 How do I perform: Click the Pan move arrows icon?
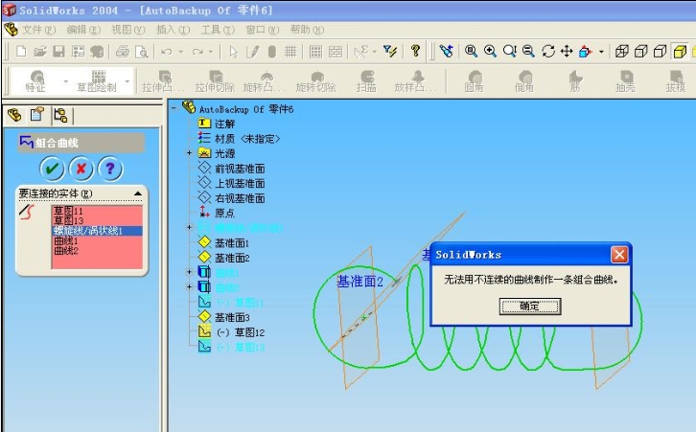567,51
